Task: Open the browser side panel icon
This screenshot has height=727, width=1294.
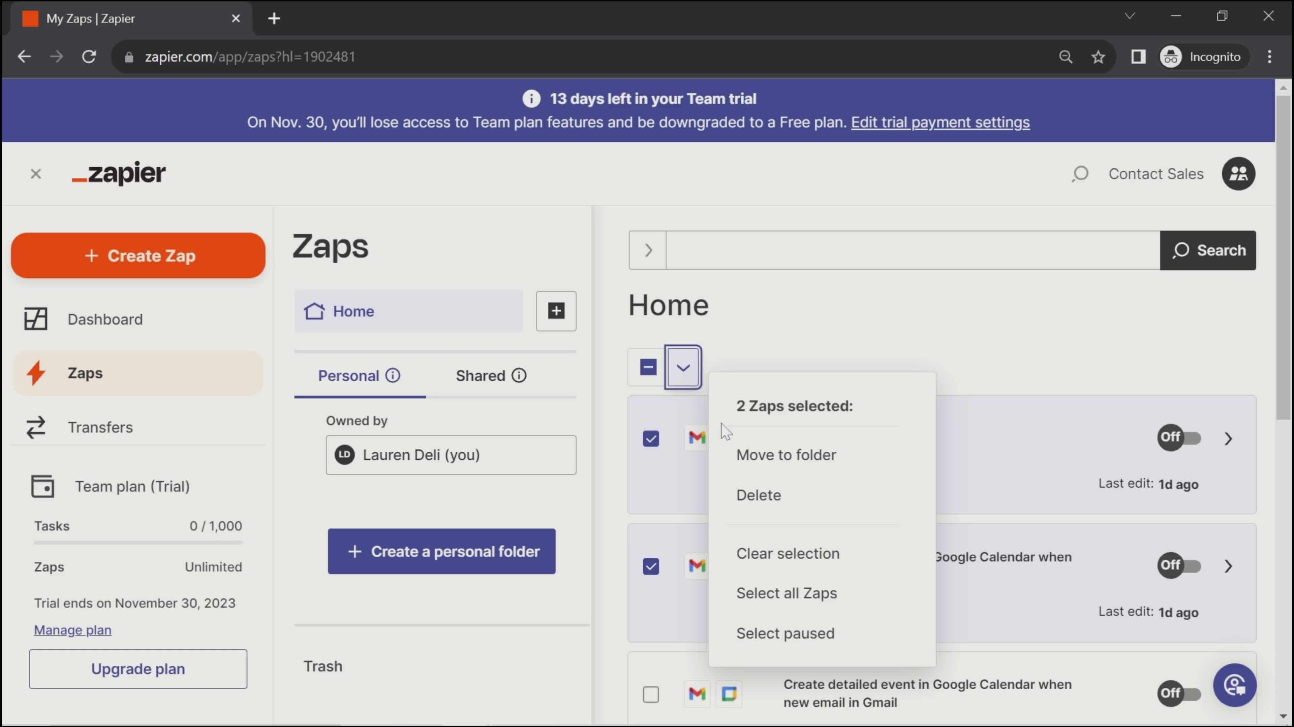Action: click(x=1138, y=57)
